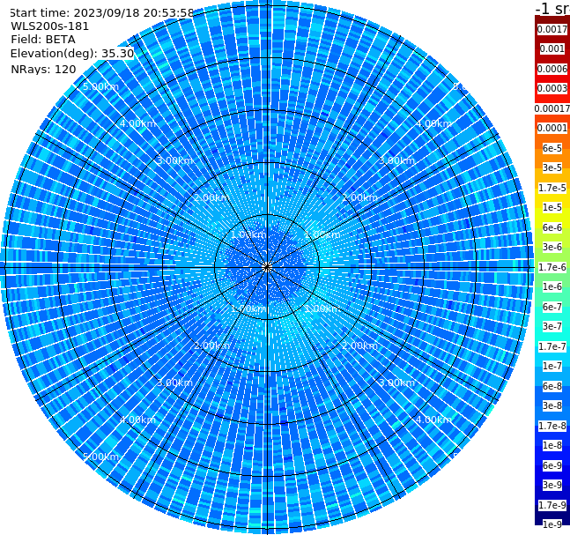
Task: Select the 3e-9 colorbar value
Action: pyautogui.click(x=552, y=485)
